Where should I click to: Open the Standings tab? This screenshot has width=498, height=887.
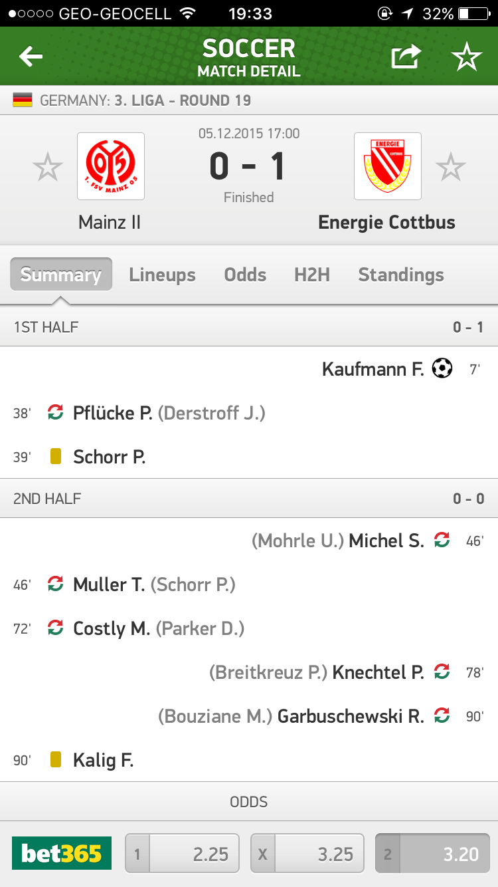(401, 275)
